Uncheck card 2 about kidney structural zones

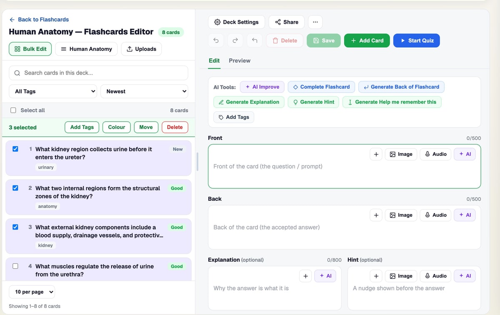15,188
